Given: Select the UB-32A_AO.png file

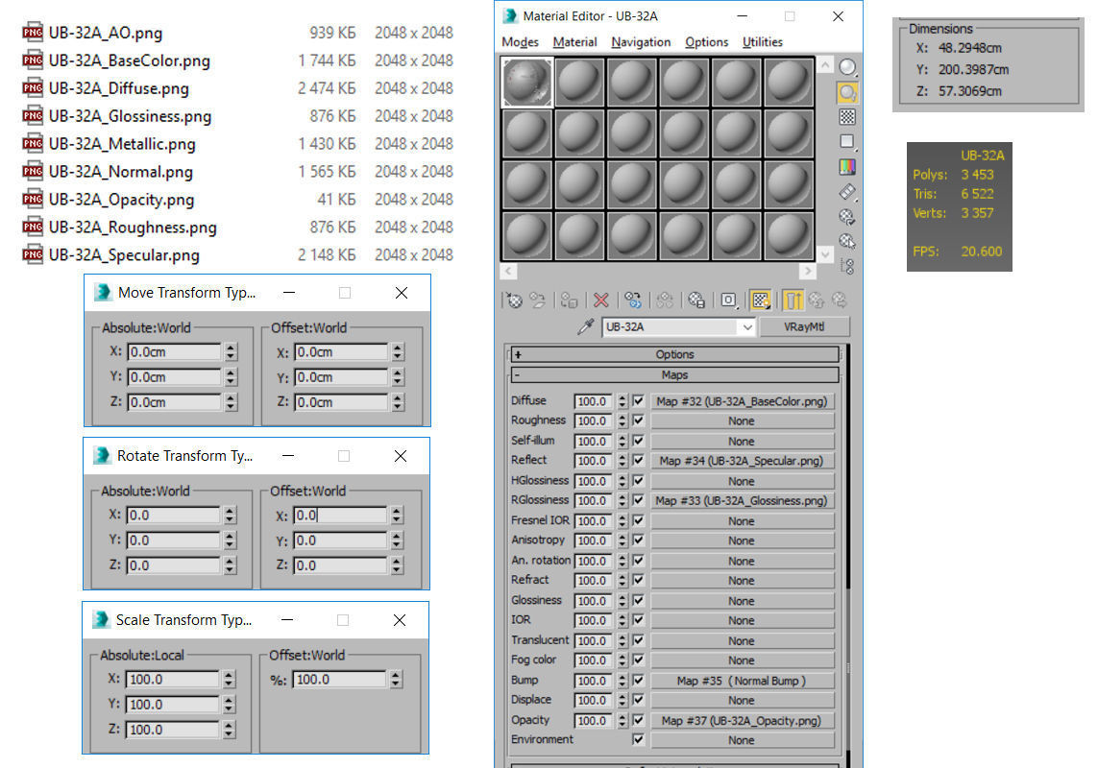Looking at the screenshot, I should 105,33.
